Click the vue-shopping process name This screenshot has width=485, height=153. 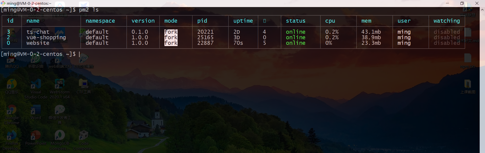pyautogui.click(x=46, y=37)
